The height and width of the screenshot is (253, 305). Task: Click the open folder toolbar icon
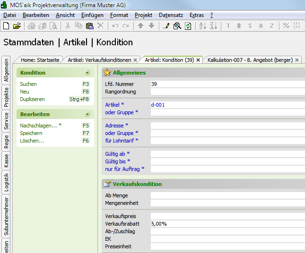17,25
